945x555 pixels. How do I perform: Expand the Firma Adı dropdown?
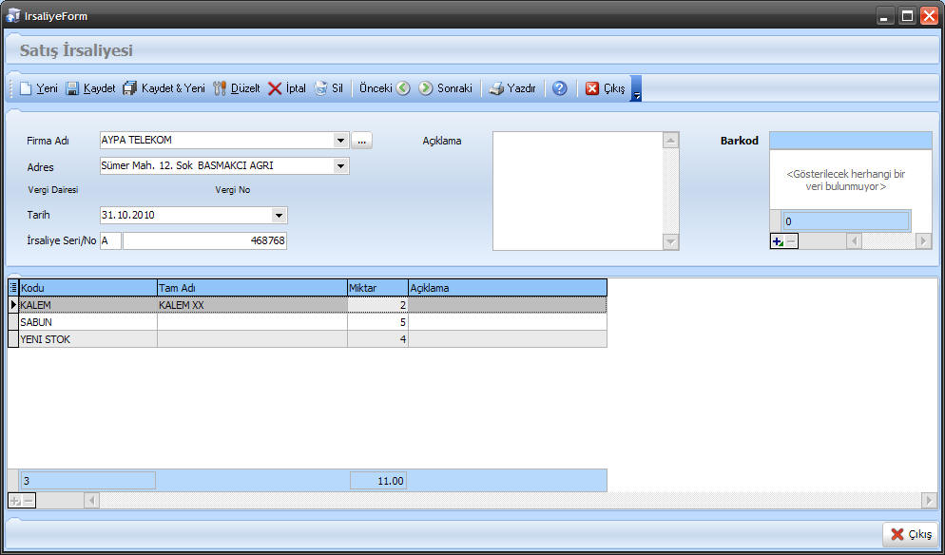tap(341, 141)
